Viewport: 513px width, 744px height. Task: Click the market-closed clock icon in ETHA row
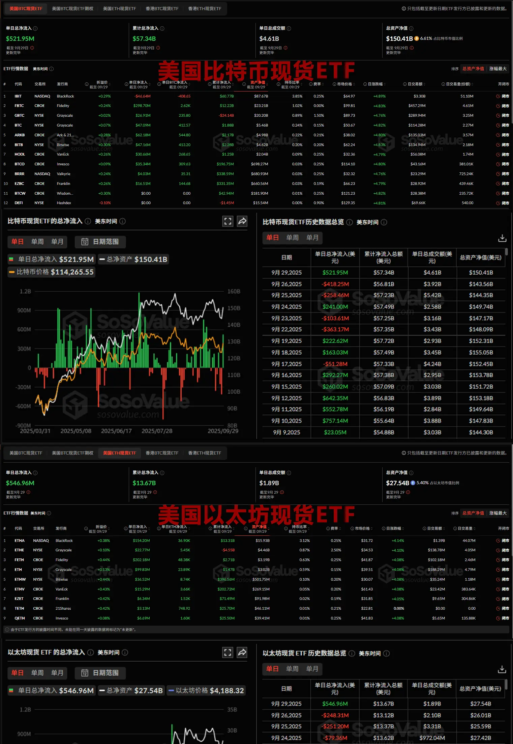[498, 541]
